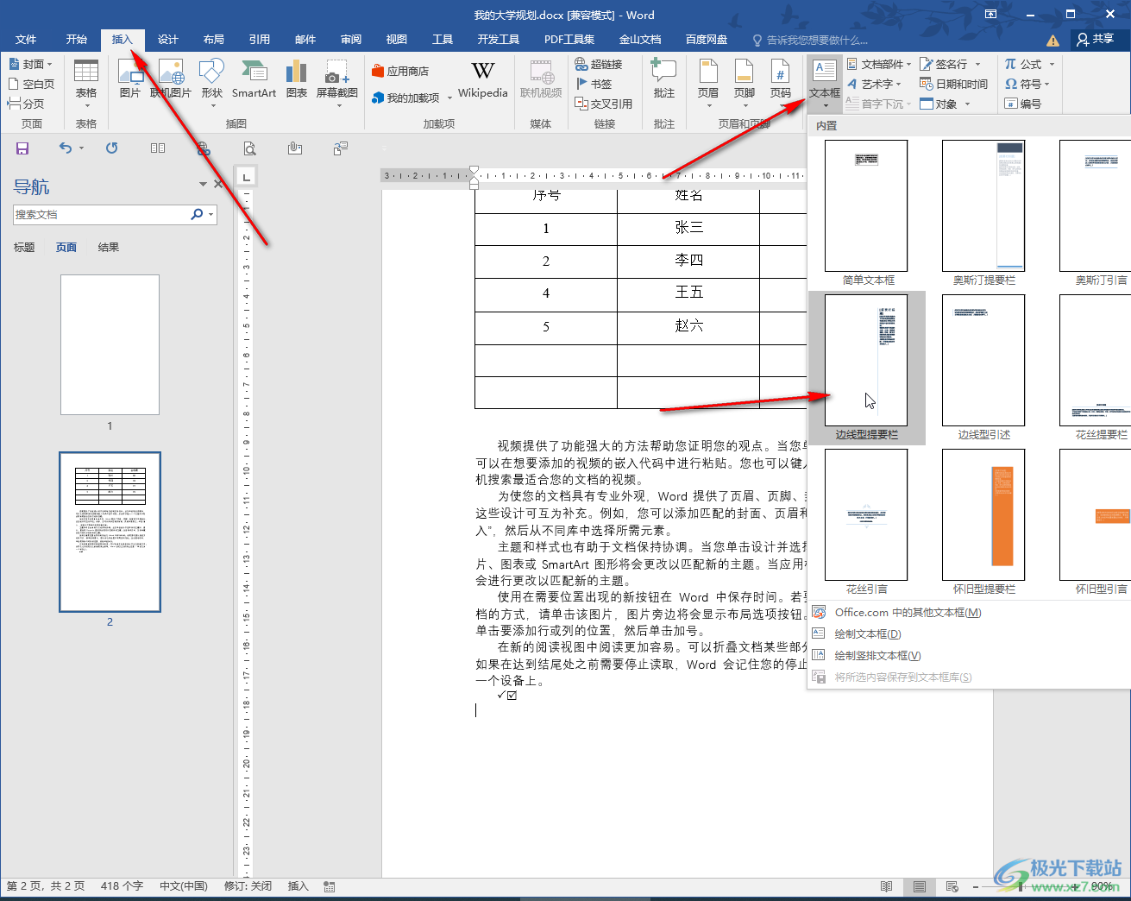
Task: Switch to the 设计 Design tab
Action: coord(168,40)
